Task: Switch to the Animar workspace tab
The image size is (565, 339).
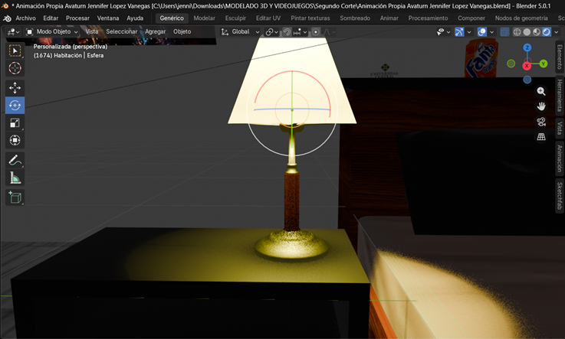Action: point(389,18)
